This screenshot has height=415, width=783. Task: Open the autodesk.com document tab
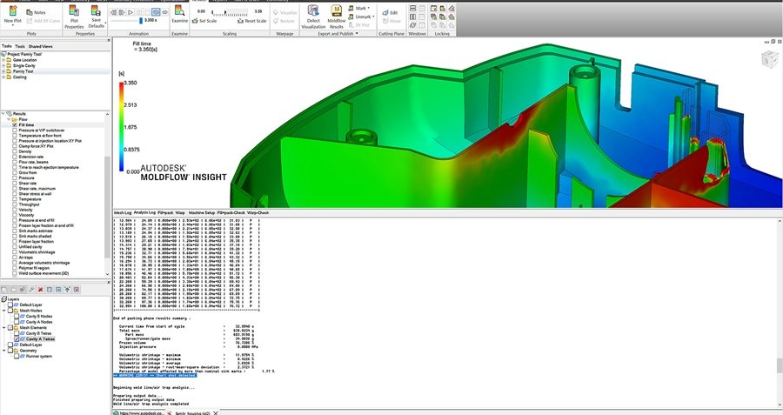(x=138, y=413)
